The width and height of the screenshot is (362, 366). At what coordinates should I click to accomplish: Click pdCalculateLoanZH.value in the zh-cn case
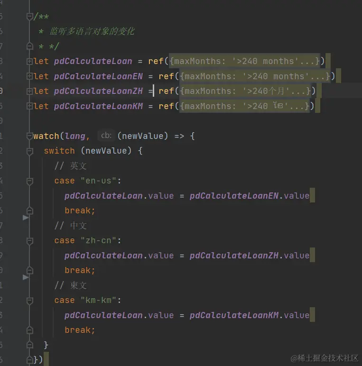(250, 256)
